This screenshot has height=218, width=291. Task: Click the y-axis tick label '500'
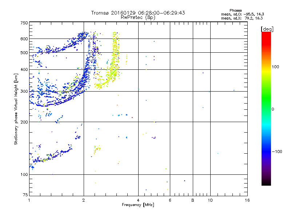point(24,53)
